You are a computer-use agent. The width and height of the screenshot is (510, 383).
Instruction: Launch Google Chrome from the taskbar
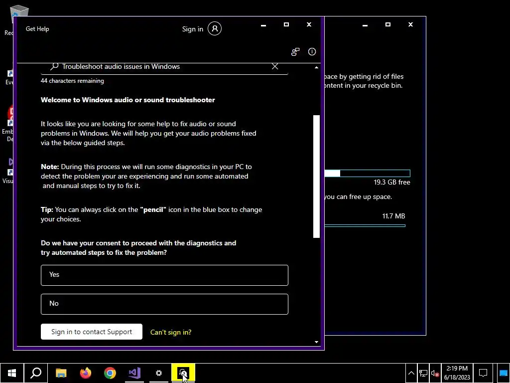110,373
